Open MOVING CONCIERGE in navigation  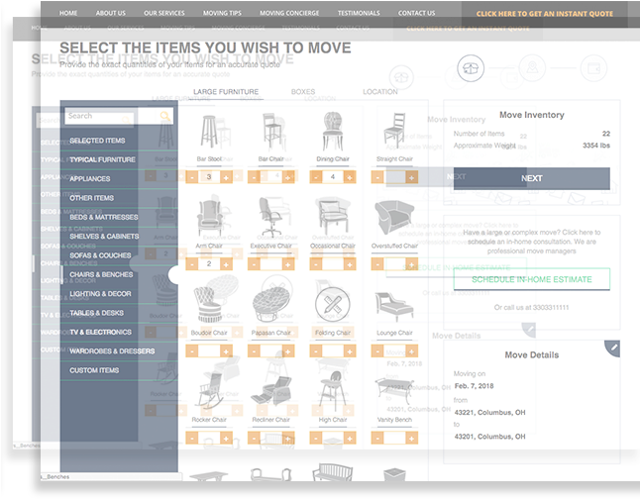pyautogui.click(x=289, y=13)
